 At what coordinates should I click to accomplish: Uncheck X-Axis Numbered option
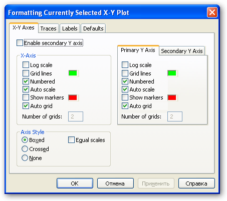26,81
